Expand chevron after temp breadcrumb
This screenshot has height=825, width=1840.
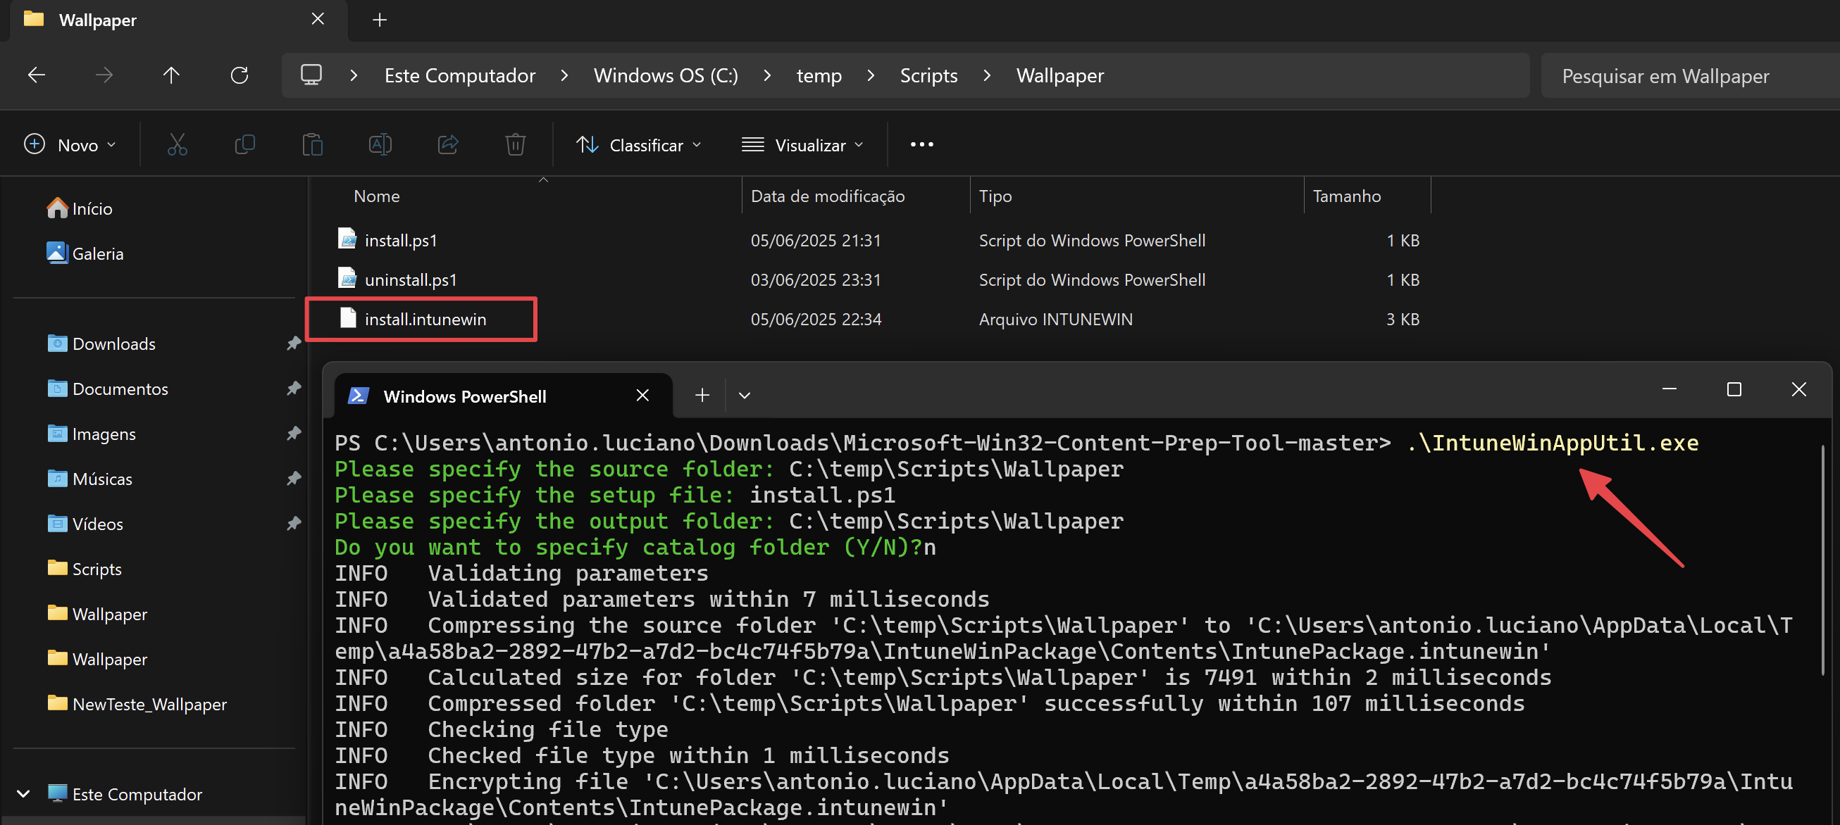(x=871, y=75)
